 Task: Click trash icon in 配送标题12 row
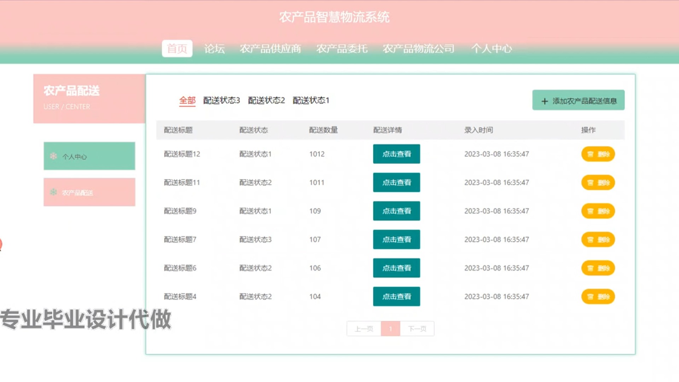590,154
